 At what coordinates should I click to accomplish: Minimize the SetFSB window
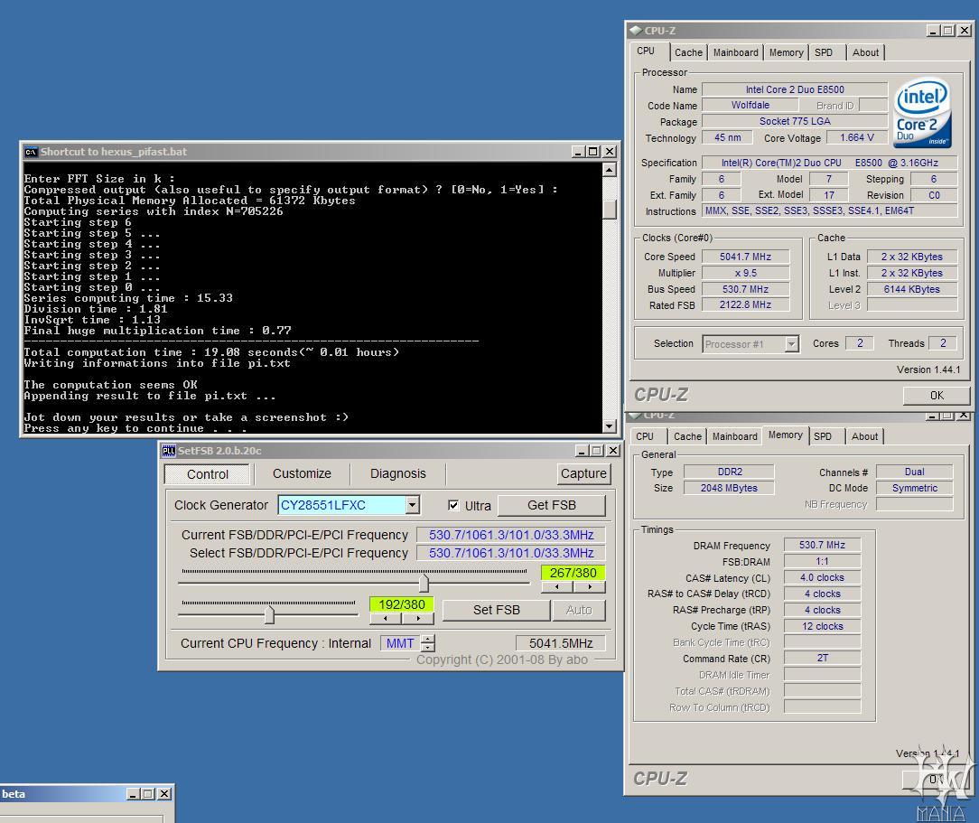[582, 450]
